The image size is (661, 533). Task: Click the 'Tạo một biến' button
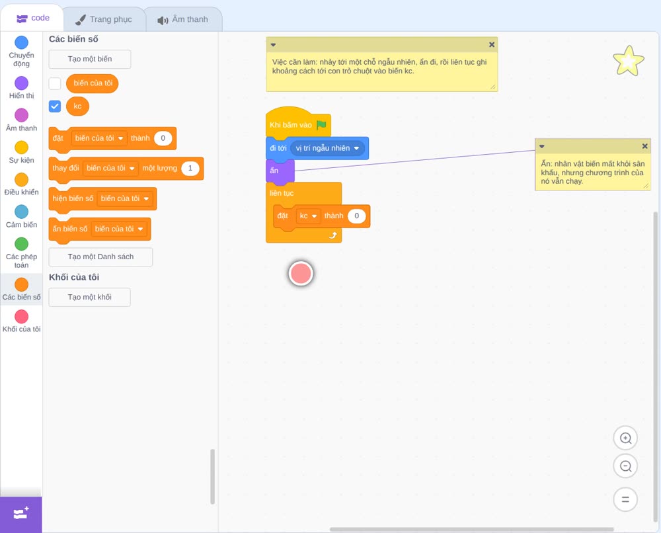coord(90,59)
